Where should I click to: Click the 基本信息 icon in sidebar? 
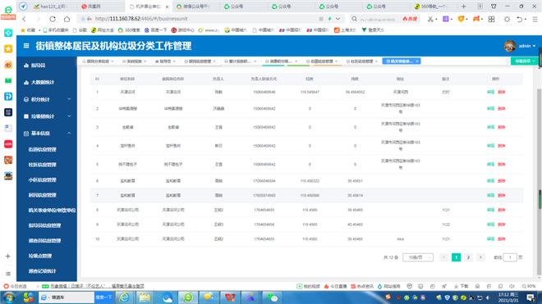pyautogui.click(x=26, y=134)
